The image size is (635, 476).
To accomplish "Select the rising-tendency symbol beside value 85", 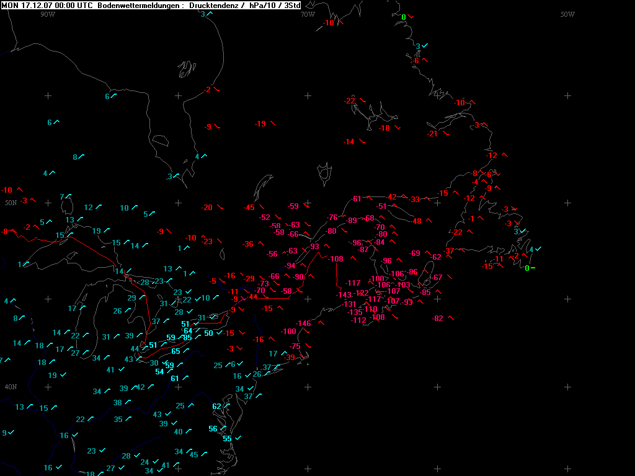I will pyautogui.click(x=198, y=338).
